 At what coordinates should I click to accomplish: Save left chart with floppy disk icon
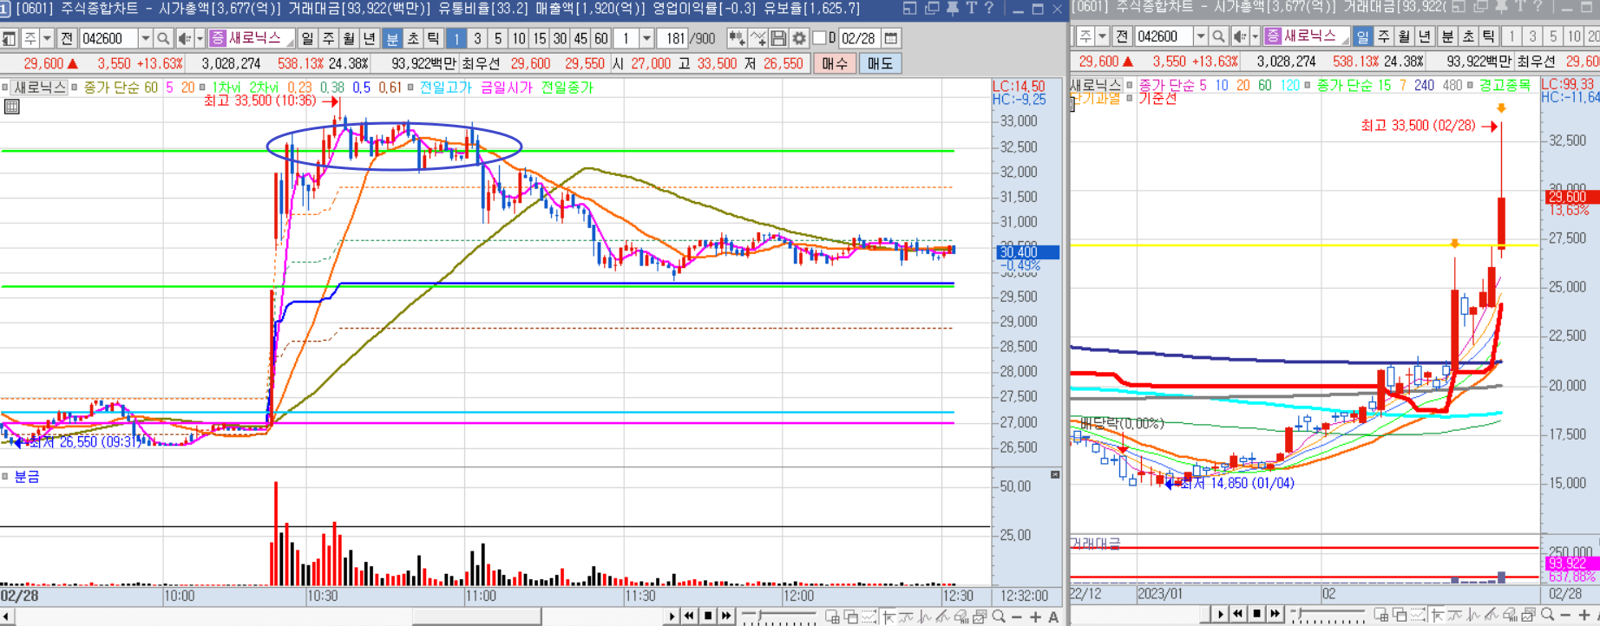coord(778,39)
